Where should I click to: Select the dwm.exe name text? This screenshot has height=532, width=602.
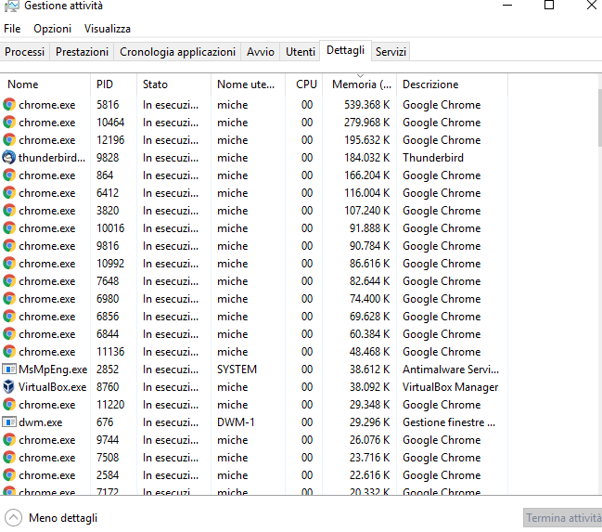[x=40, y=422]
